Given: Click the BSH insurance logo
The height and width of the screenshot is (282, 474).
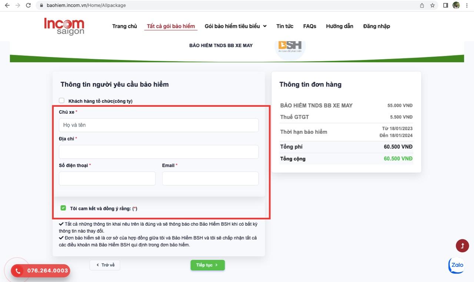Looking at the screenshot, I should coord(290,46).
